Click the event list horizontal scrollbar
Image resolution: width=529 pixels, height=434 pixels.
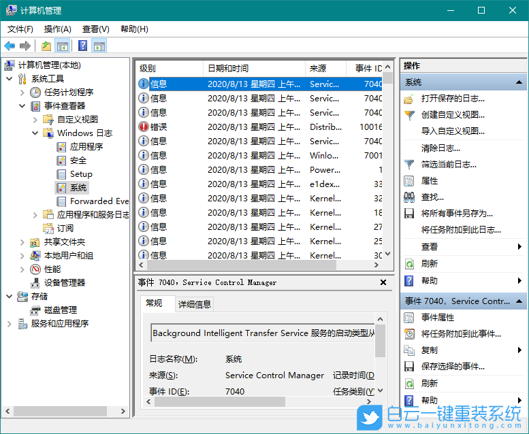click(x=242, y=265)
